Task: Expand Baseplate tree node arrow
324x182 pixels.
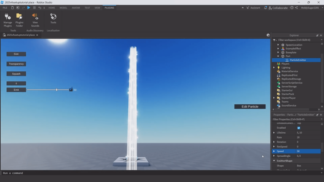Action: click(x=278, y=52)
